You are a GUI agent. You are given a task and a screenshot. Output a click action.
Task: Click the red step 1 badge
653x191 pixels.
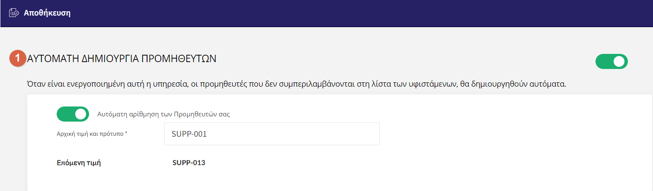pos(18,59)
